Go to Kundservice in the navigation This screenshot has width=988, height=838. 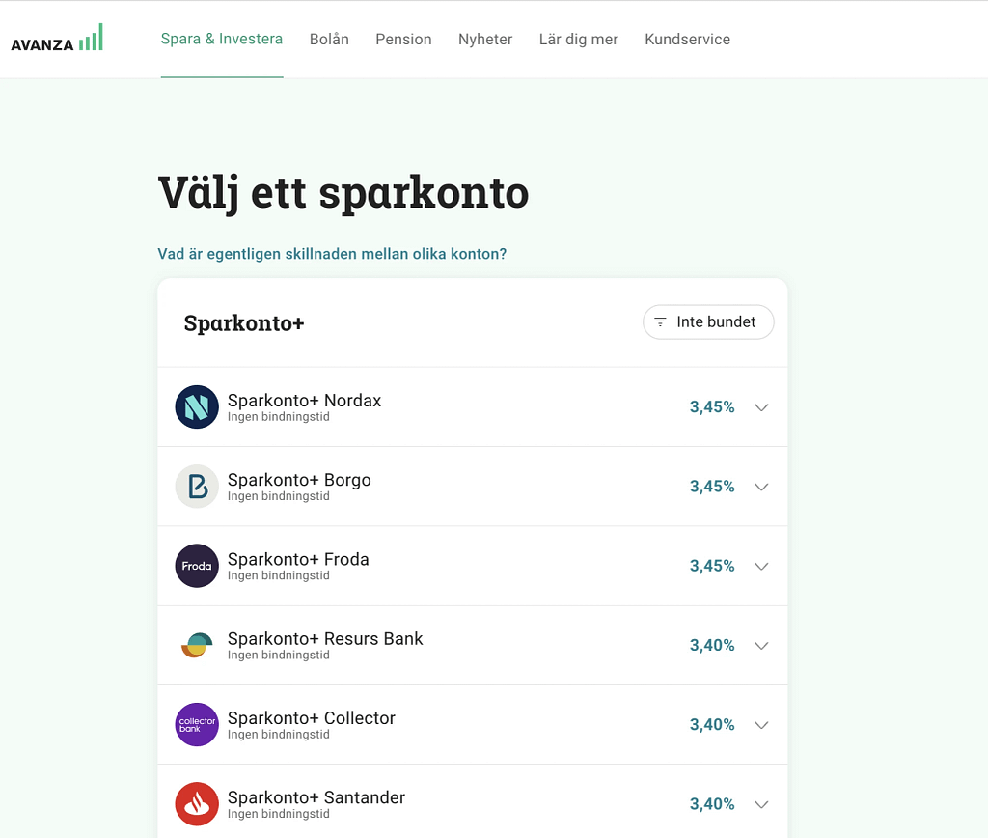pos(687,39)
